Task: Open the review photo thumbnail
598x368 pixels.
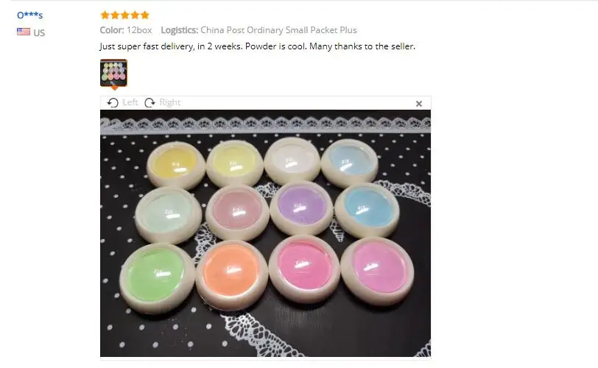Action: pyautogui.click(x=113, y=73)
